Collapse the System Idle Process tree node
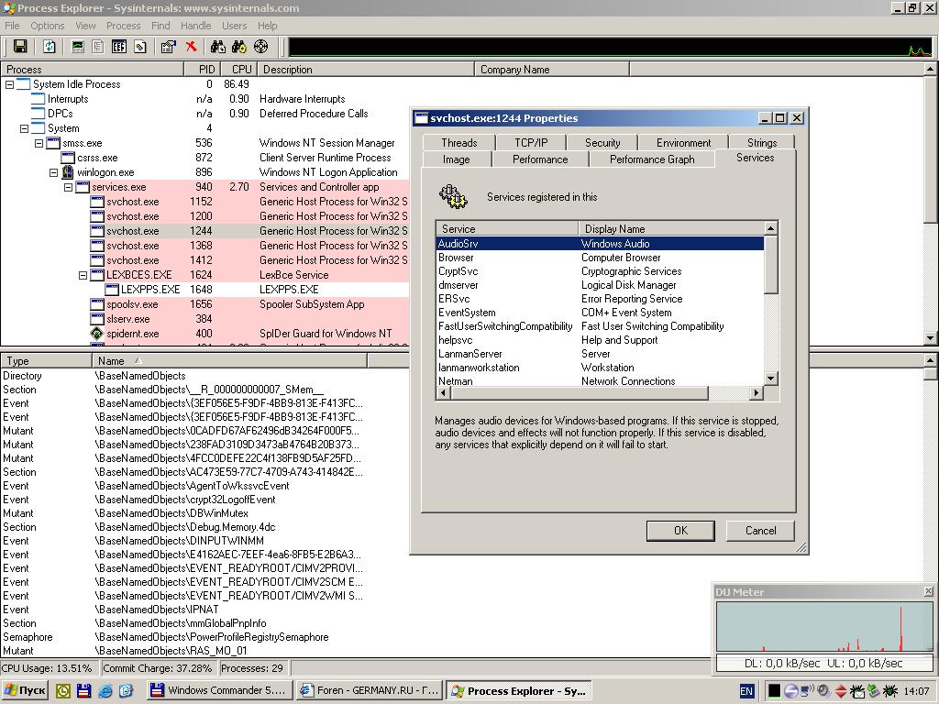Image resolution: width=939 pixels, height=704 pixels. pos(9,84)
